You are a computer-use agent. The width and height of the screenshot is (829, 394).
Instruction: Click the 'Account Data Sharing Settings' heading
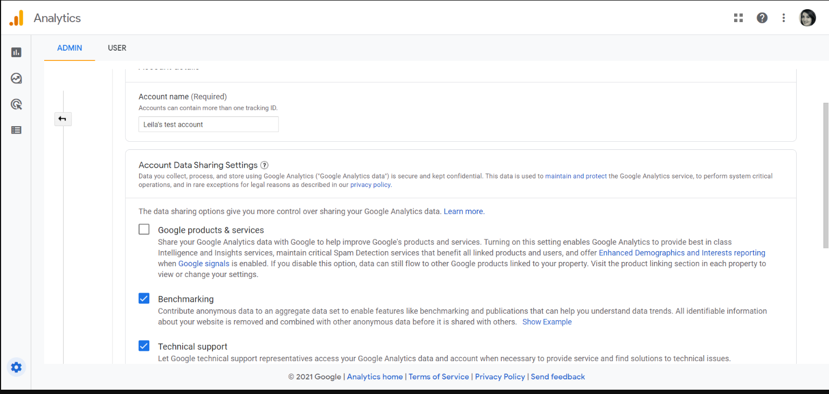pyautogui.click(x=198, y=165)
